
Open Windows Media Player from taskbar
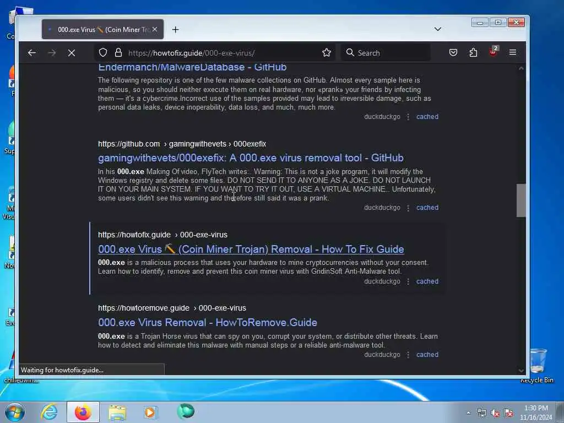150,412
